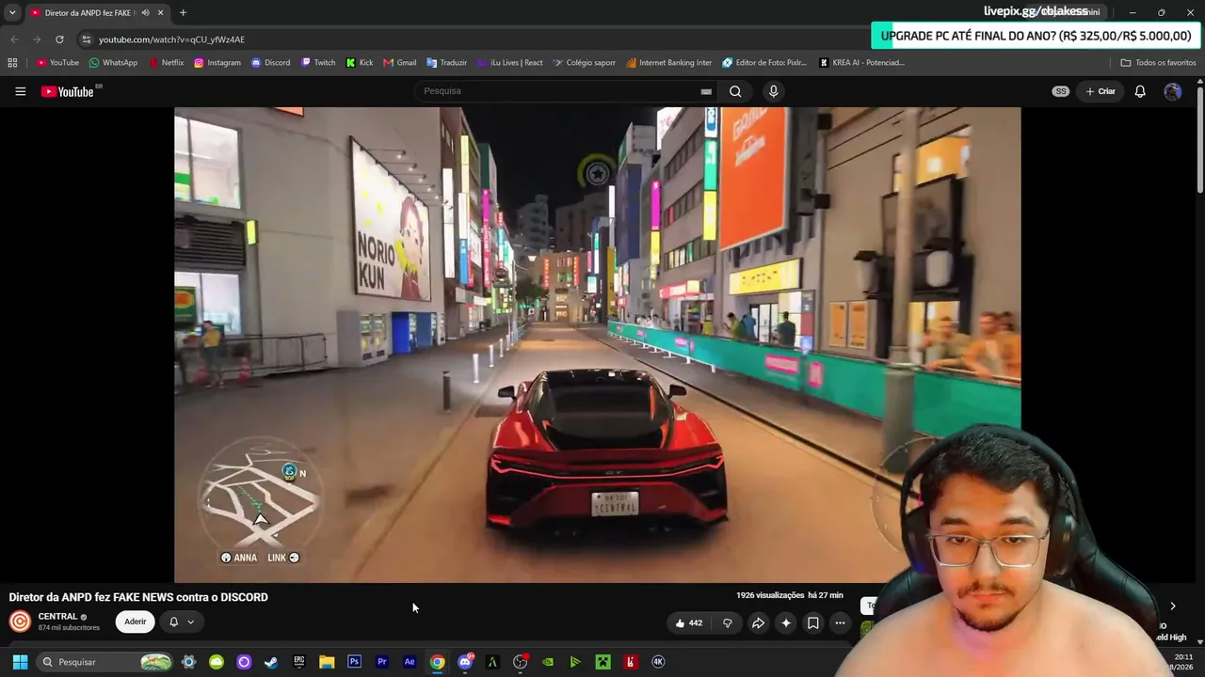Click the Windows taskbar Pesquisar search box

(104, 662)
